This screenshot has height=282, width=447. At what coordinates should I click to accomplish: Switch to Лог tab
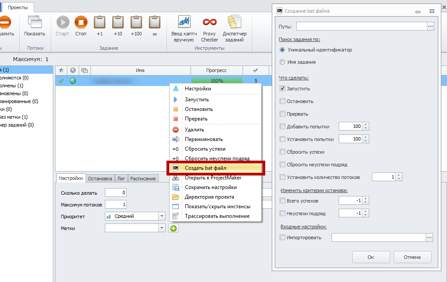coord(121,179)
